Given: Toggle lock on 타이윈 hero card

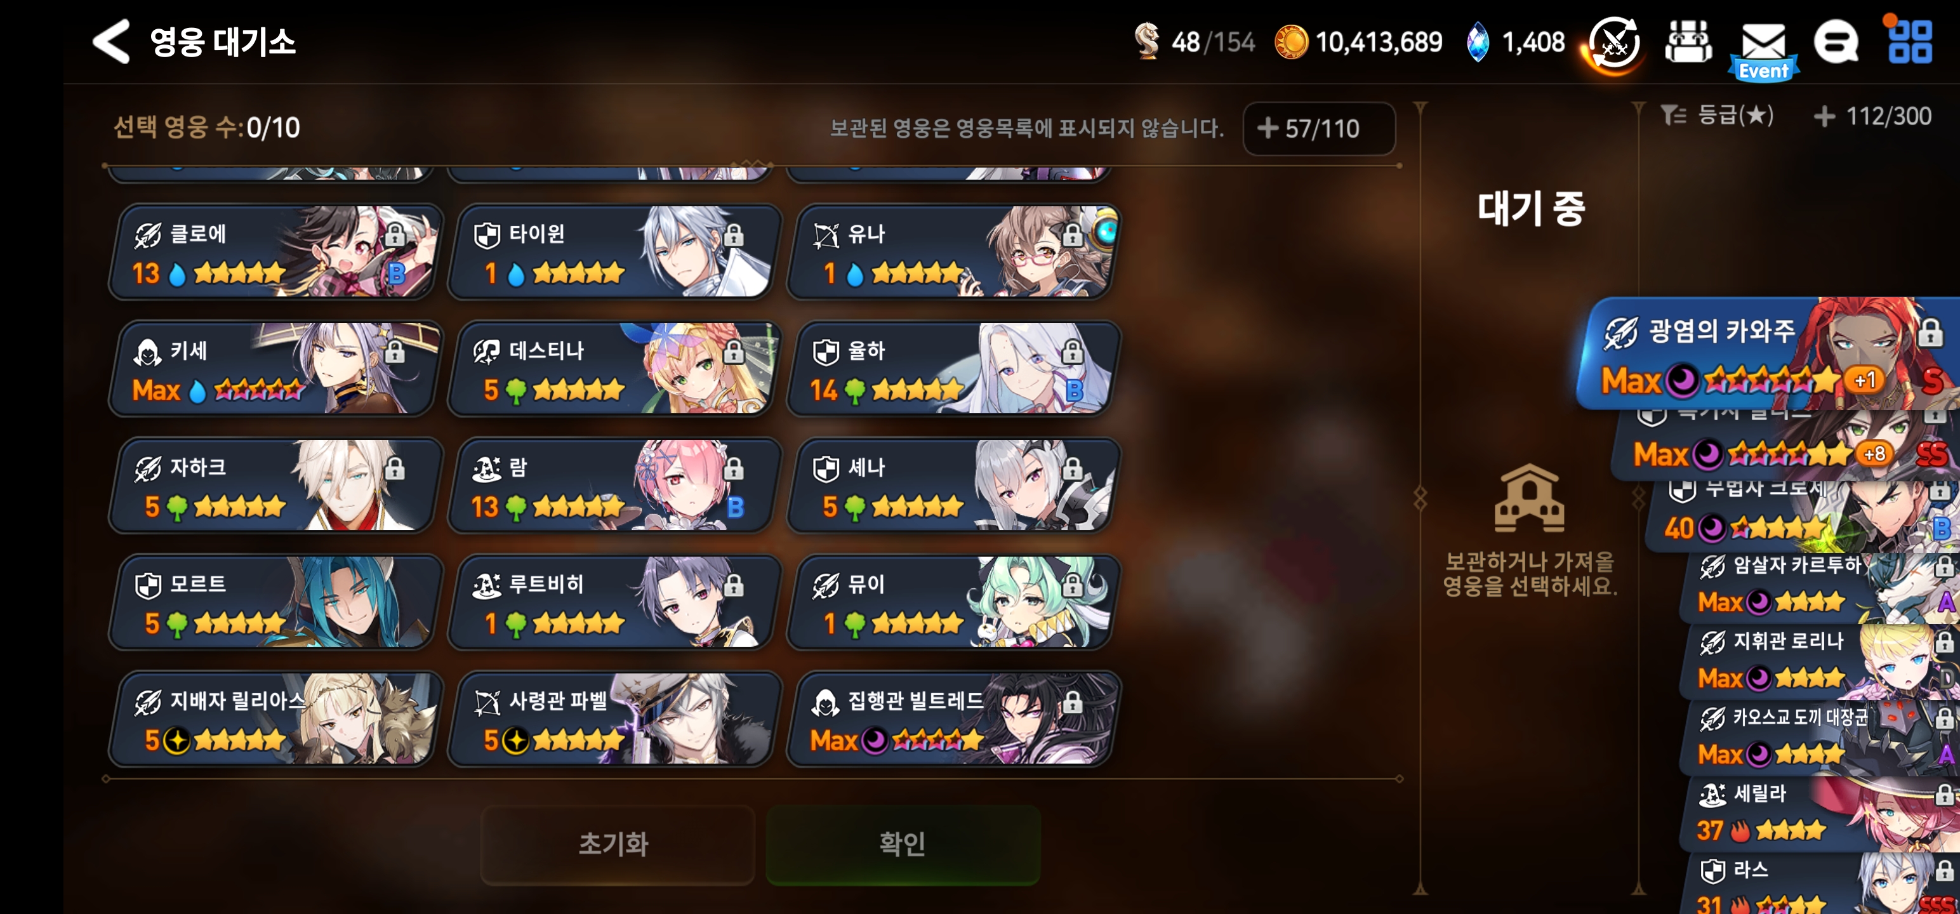Looking at the screenshot, I should click(x=732, y=235).
